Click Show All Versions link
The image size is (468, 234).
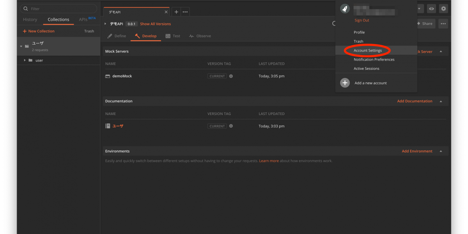(x=155, y=24)
